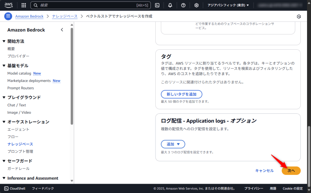This screenshot has height=193, width=311.
Task: Click the Amazon Bedrock breadcrumb link
Action: click(x=29, y=16)
